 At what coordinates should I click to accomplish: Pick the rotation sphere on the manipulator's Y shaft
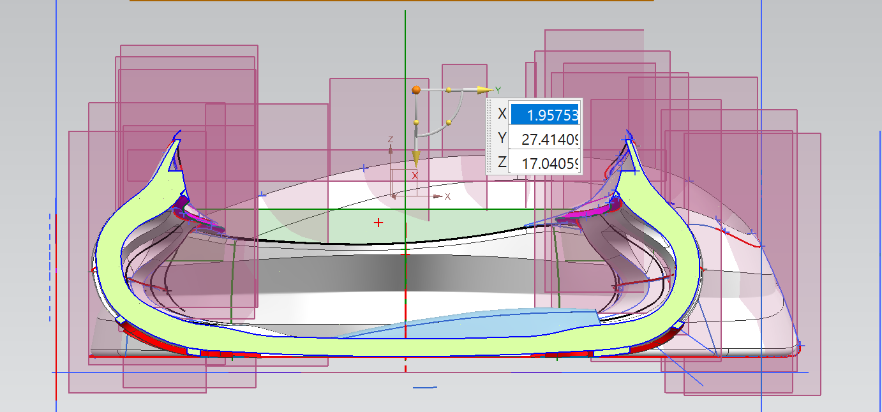449,89
